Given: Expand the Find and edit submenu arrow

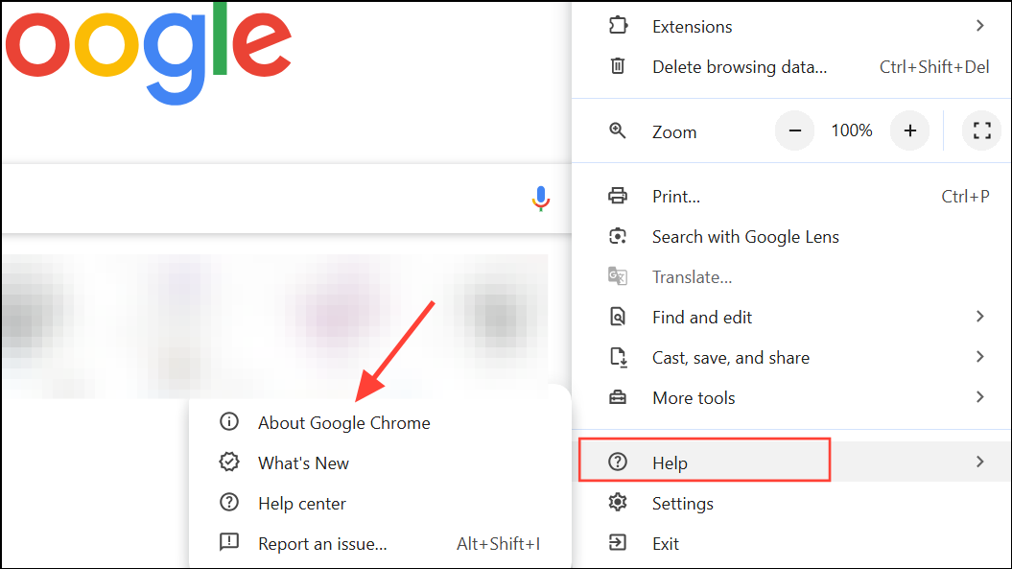Looking at the screenshot, I should [979, 317].
